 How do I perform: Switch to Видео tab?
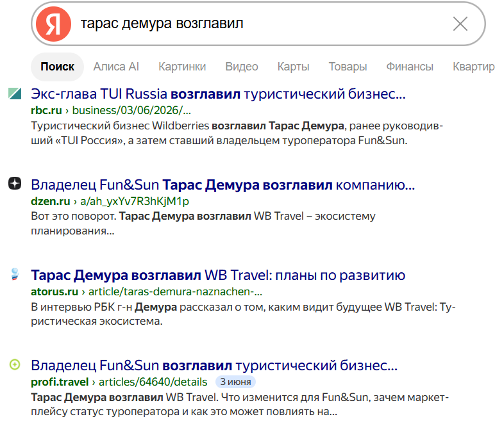(x=242, y=67)
